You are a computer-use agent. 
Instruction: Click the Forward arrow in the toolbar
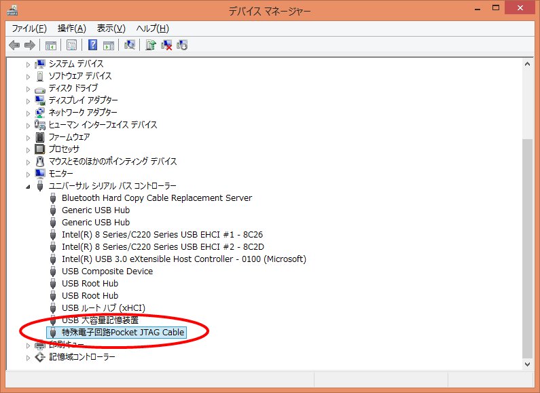pyautogui.click(x=29, y=45)
